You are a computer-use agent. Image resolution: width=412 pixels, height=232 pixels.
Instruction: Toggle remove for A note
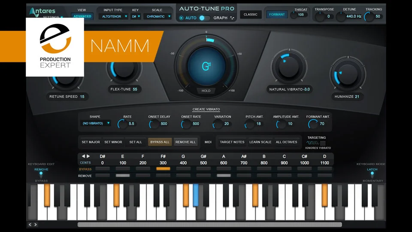pos(224,175)
